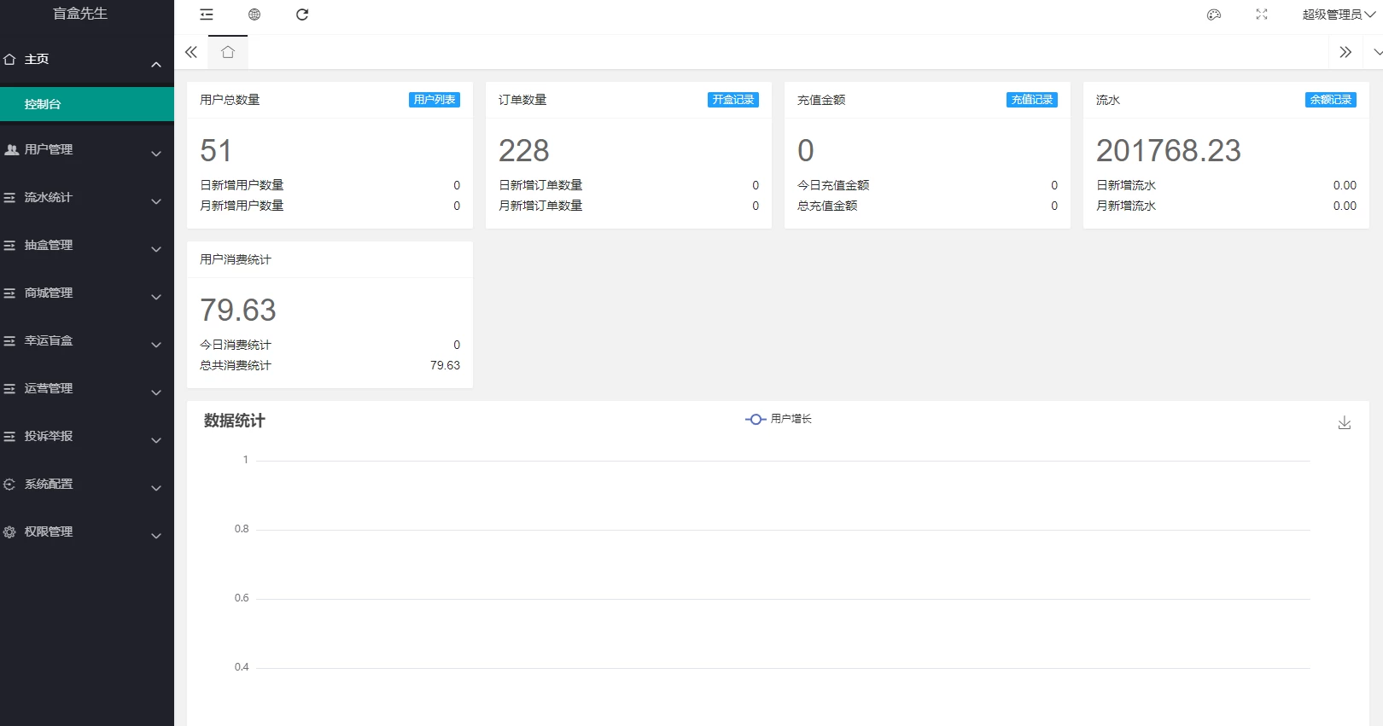Open the 充值记录 badge link

tap(1031, 100)
